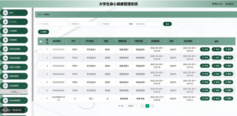Click 删除 for 张三's row
237x116 pixels.
[228, 99]
